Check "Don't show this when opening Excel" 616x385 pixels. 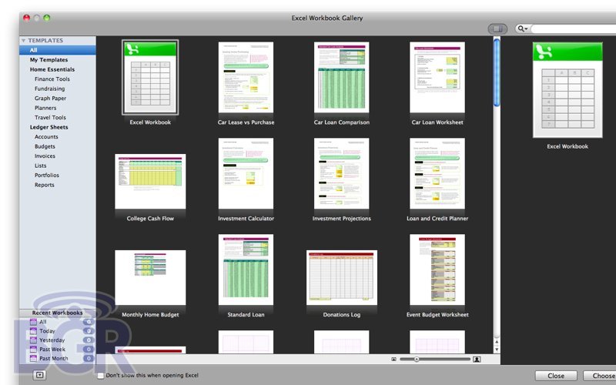(x=101, y=376)
